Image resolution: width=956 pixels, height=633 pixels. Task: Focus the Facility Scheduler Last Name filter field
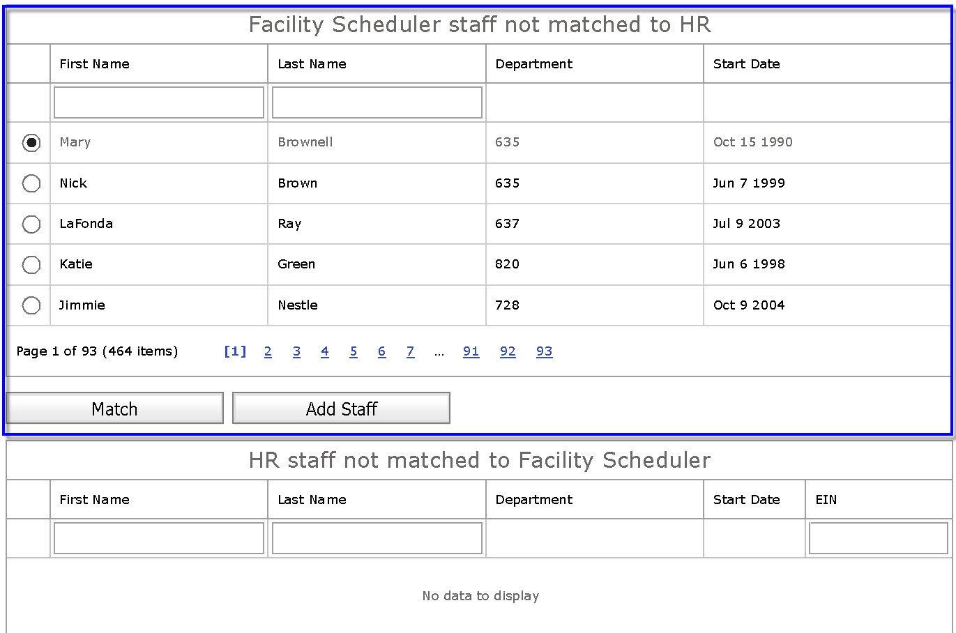click(377, 102)
